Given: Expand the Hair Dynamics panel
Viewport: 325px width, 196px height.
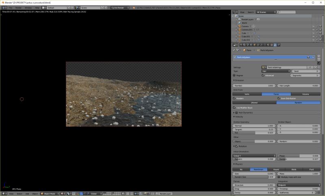Looking at the screenshot, I should (234, 112).
